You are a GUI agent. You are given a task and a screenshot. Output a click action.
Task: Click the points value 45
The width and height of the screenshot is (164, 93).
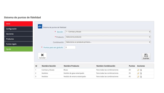pyautogui.click(x=130, y=76)
